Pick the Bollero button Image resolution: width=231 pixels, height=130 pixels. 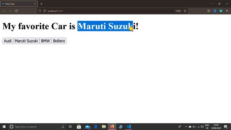click(x=59, y=41)
